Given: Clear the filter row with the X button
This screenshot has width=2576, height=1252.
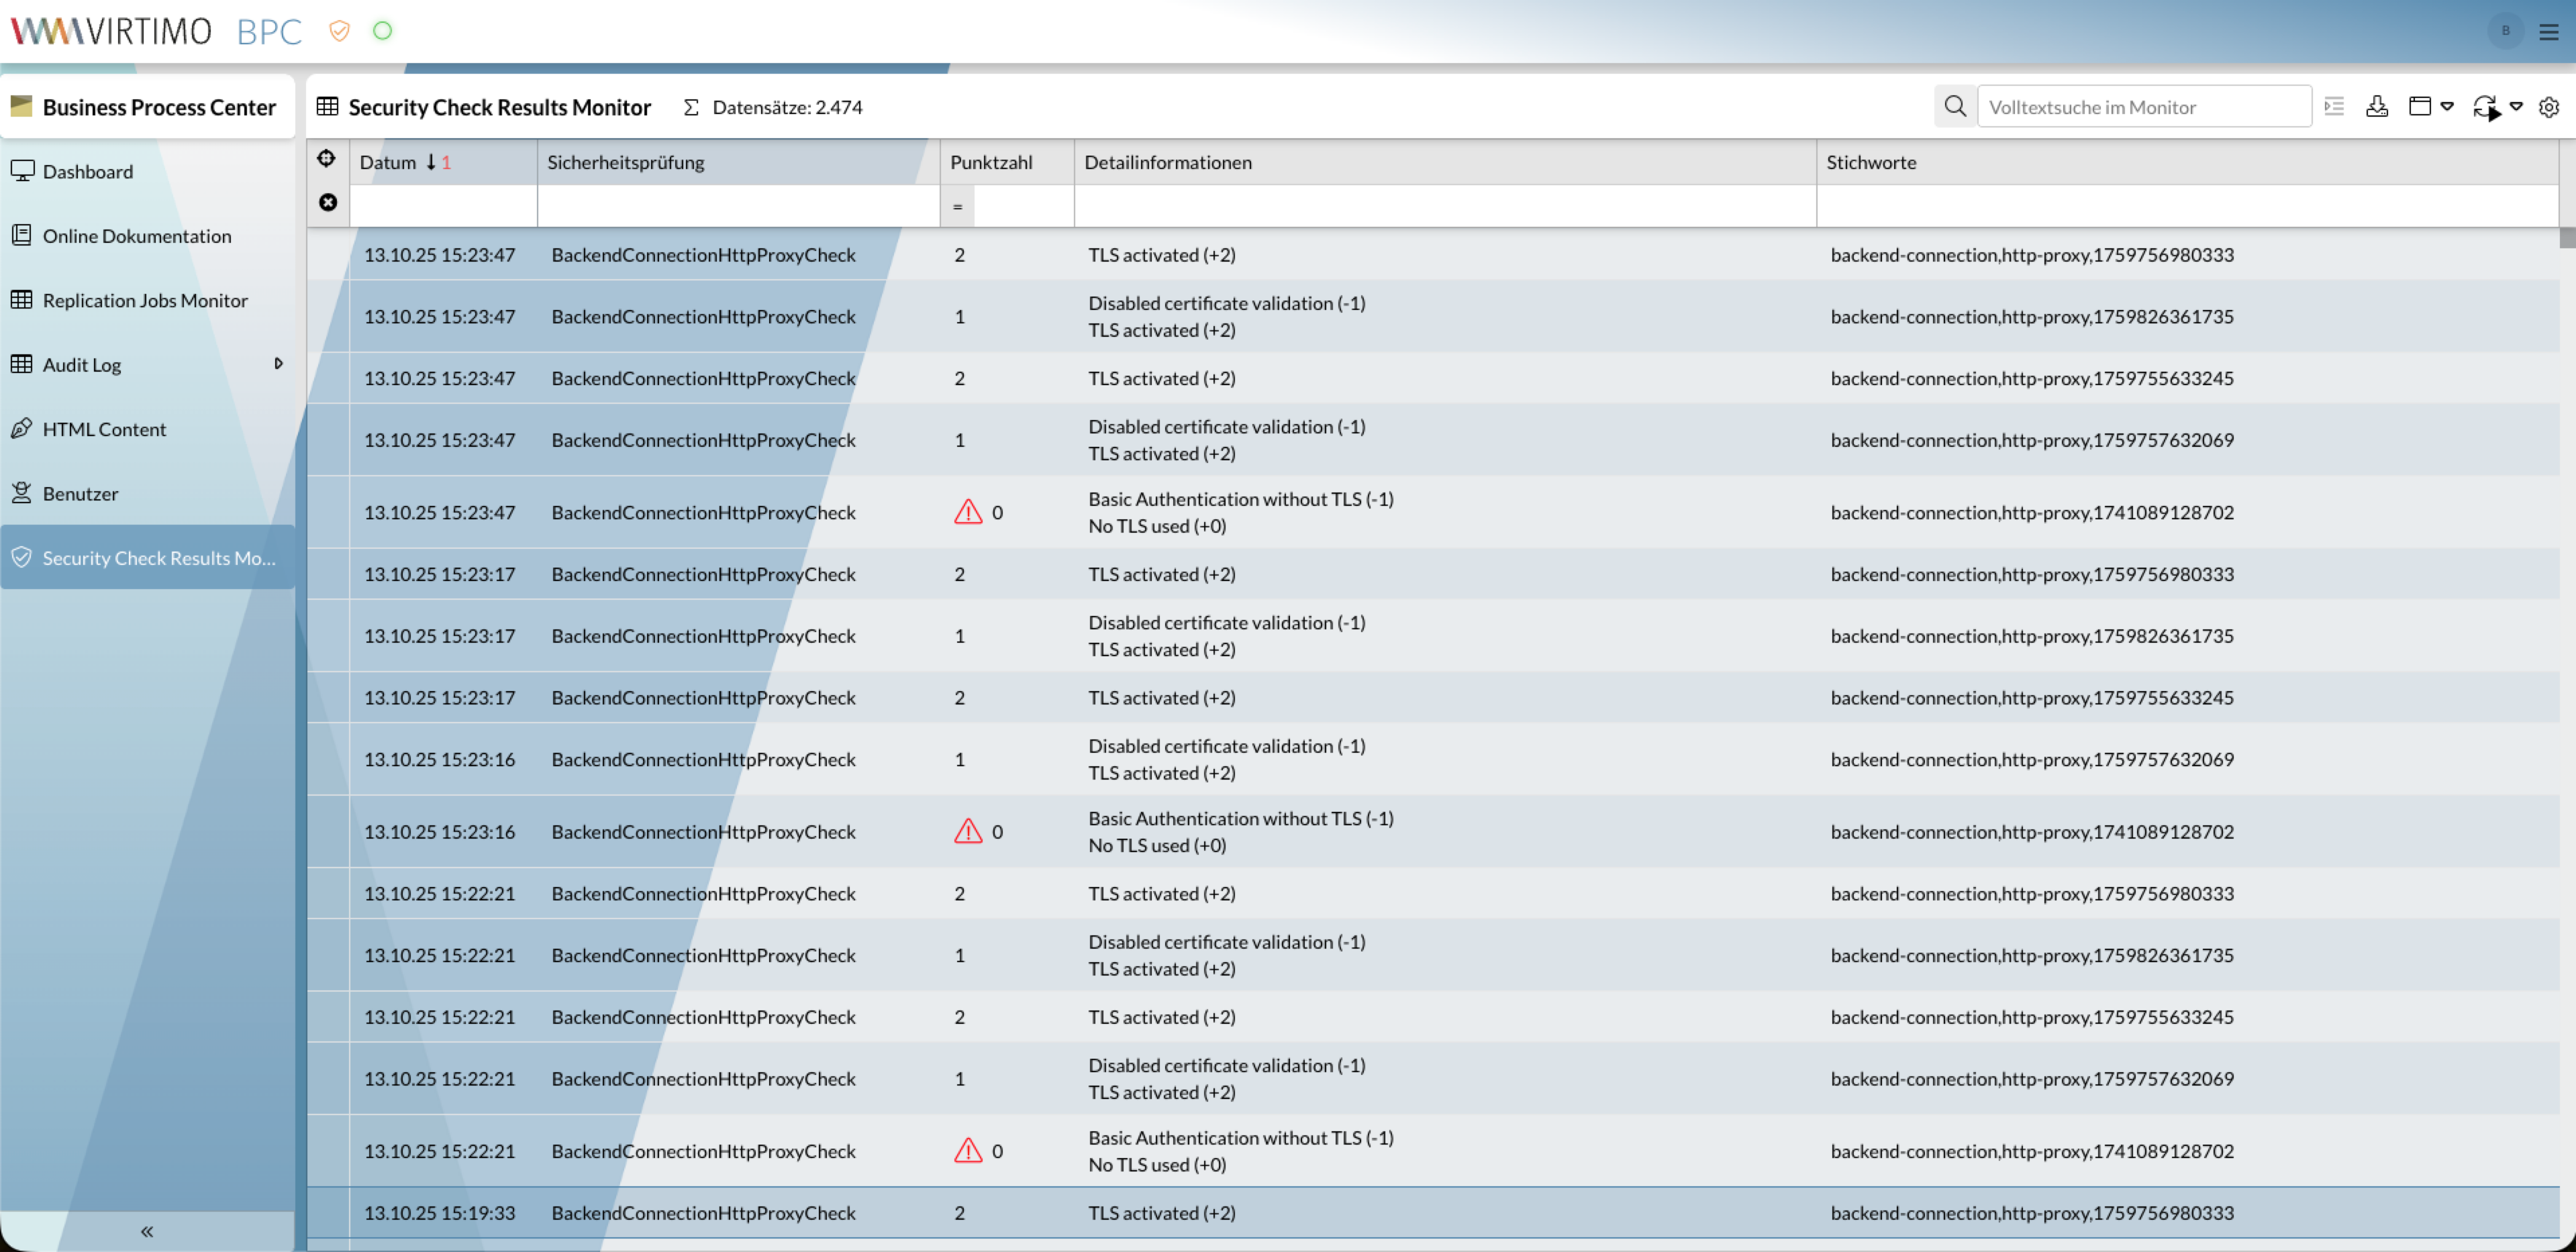Looking at the screenshot, I should pyautogui.click(x=327, y=202).
